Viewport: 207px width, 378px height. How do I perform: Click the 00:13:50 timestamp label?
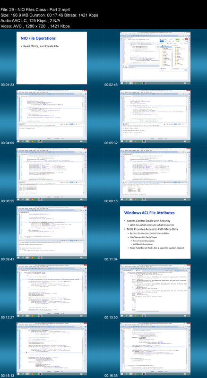[111, 318]
